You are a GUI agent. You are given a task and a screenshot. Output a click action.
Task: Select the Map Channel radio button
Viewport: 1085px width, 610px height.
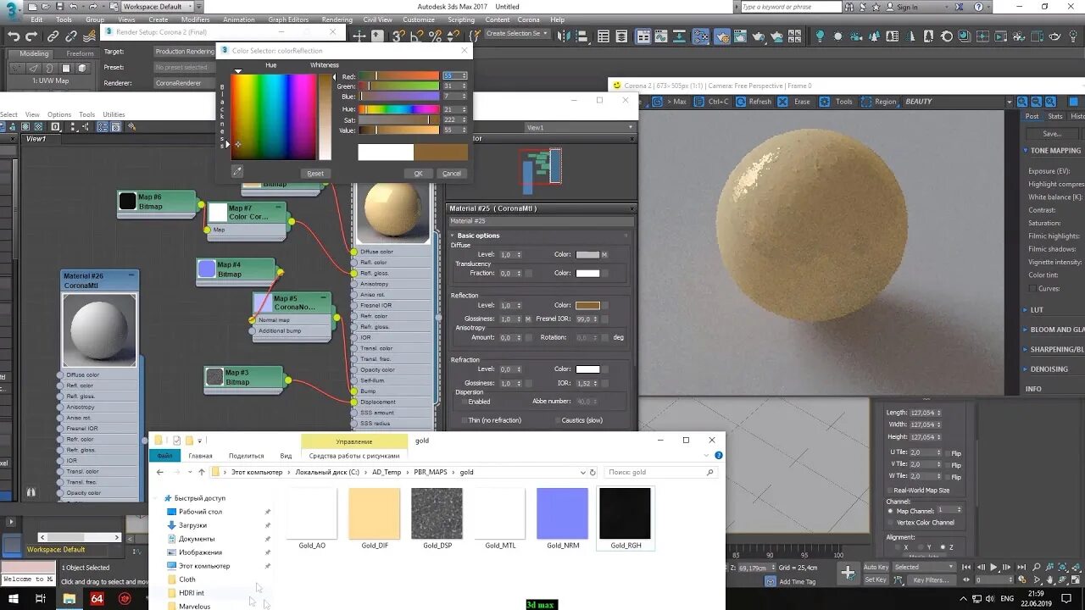click(x=891, y=511)
